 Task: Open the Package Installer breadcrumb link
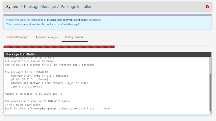tap(76, 7)
